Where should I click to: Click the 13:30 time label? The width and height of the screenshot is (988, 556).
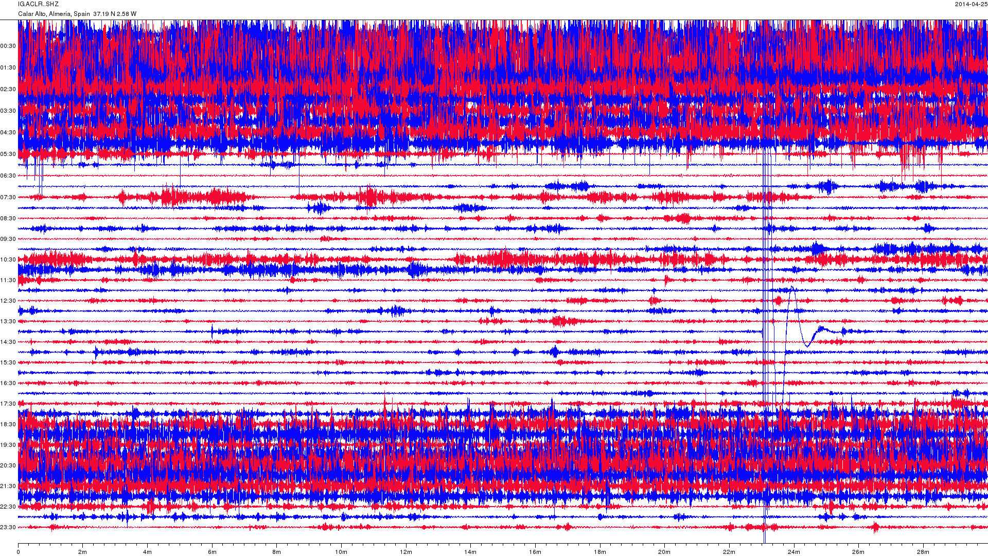point(8,322)
